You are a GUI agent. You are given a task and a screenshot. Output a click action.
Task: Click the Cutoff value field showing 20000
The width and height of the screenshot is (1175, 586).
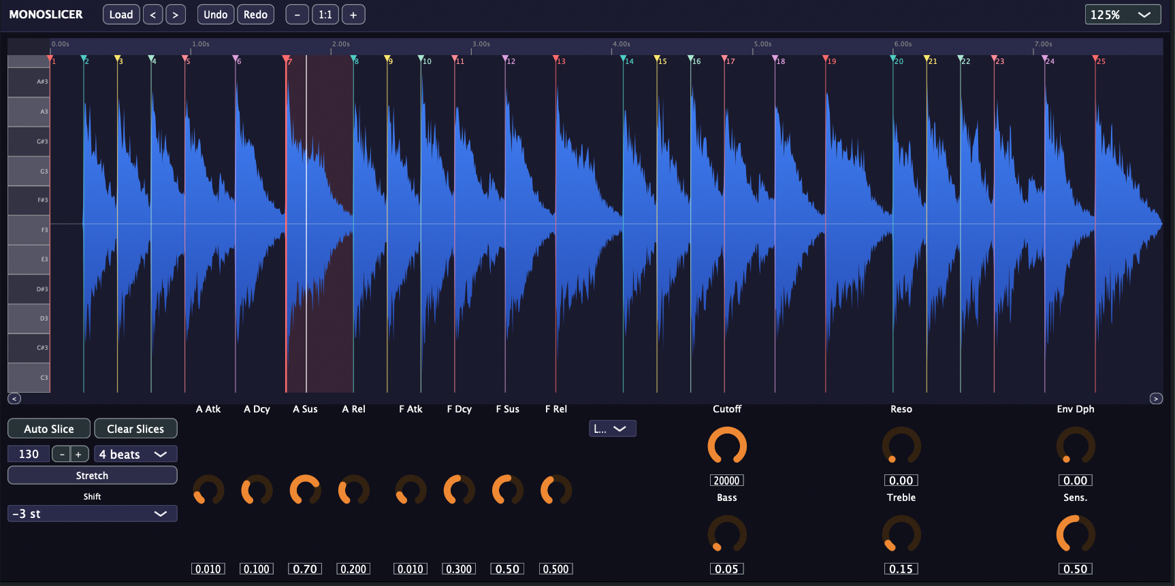pyautogui.click(x=727, y=481)
